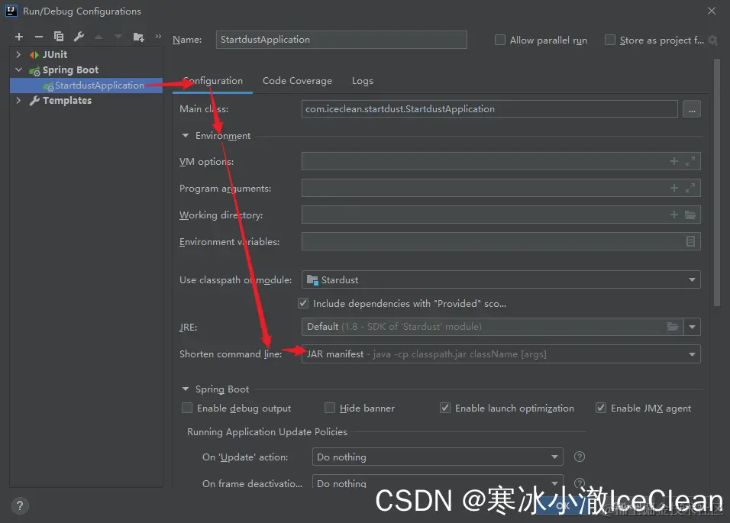Collapse the Spring Boot settings section
Viewport: 730px width, 523px height.
point(186,389)
